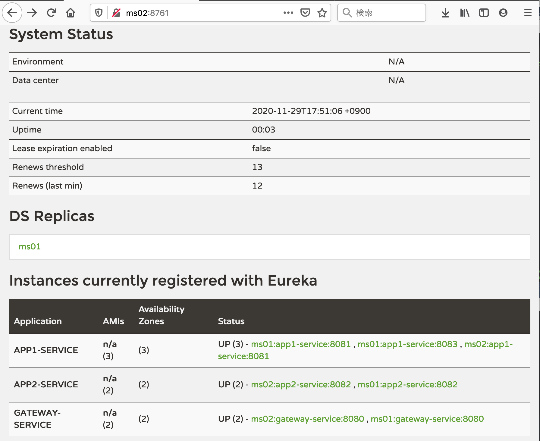The width and height of the screenshot is (540, 441).
Task: Click the Data center label
Action: 35,80
